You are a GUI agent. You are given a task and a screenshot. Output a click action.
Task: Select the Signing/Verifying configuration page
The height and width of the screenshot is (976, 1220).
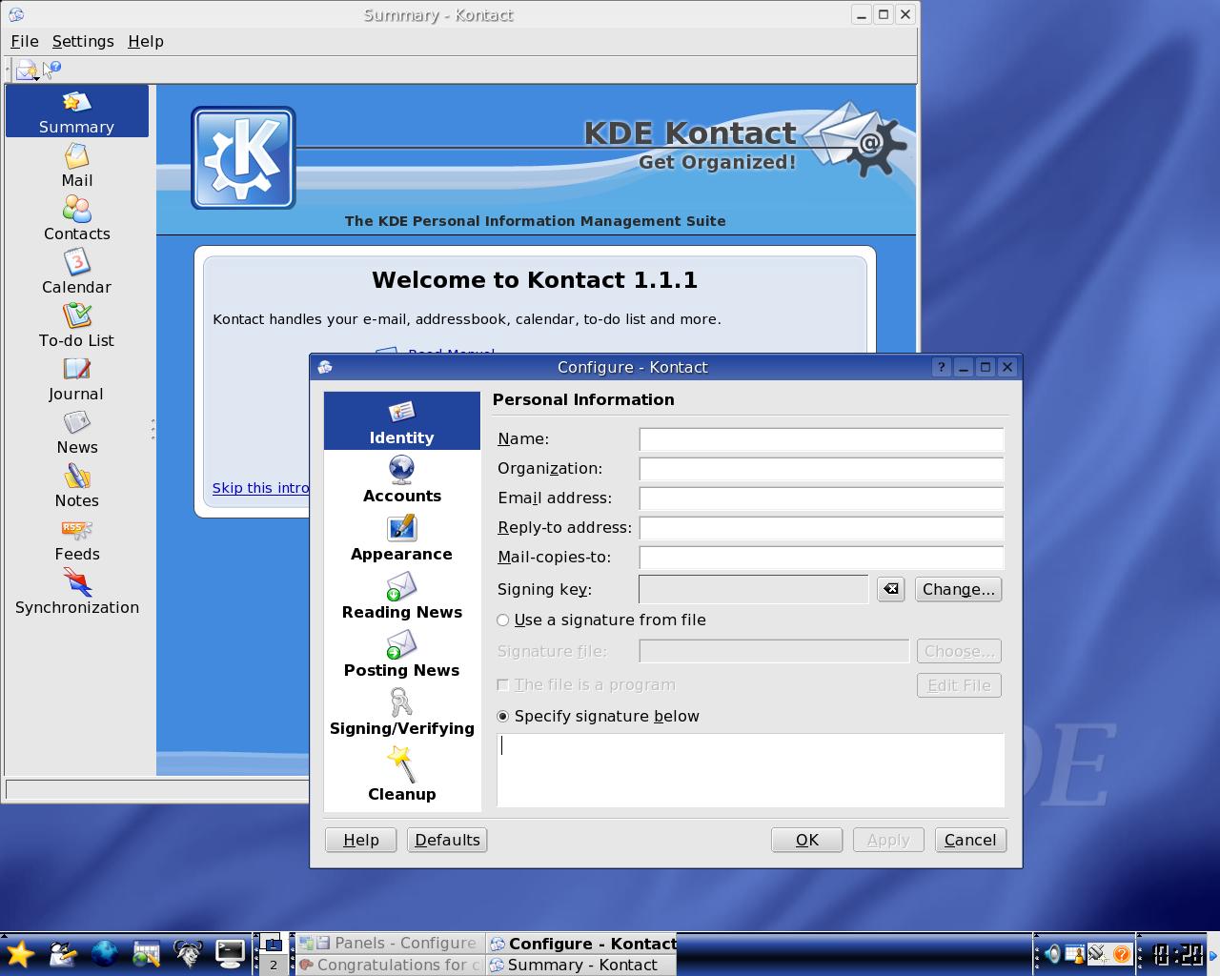[x=402, y=711]
